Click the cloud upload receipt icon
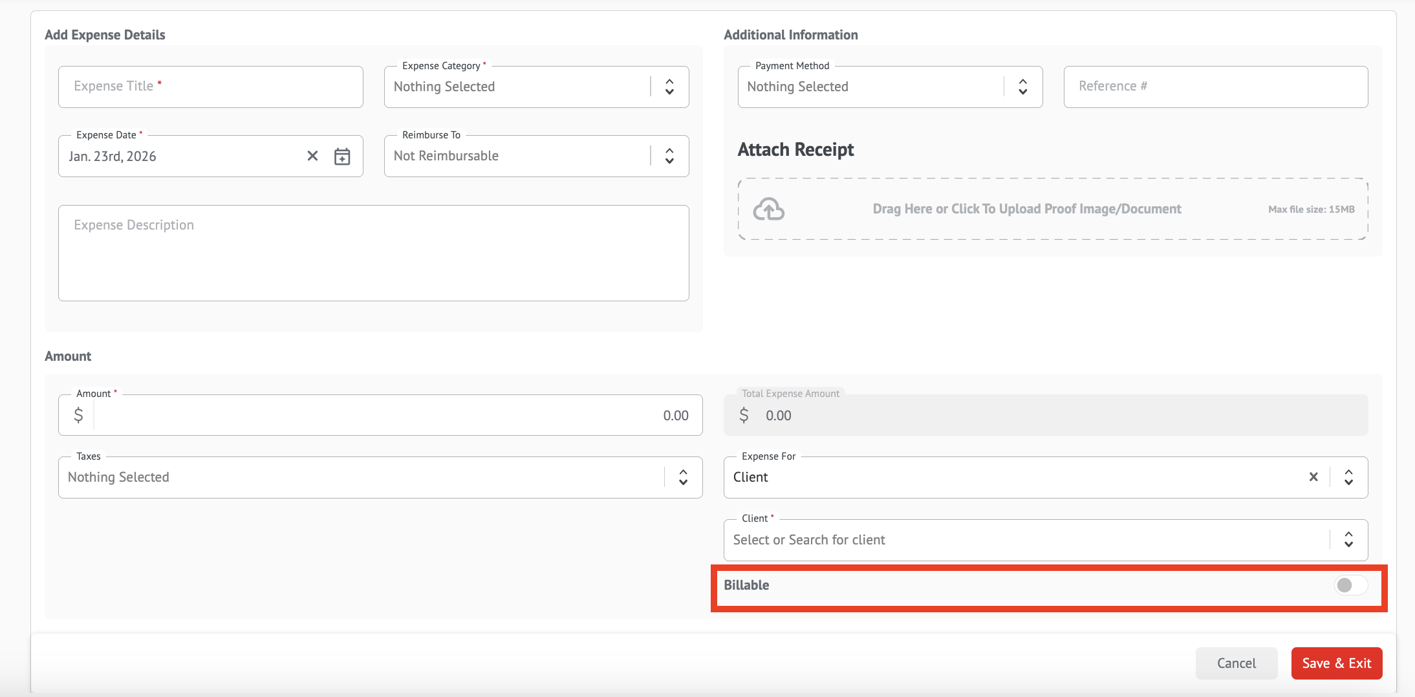The height and width of the screenshot is (697, 1415). click(769, 209)
